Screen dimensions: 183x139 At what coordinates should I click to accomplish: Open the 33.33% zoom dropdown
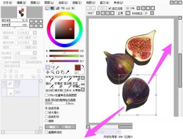tap(138, 8)
